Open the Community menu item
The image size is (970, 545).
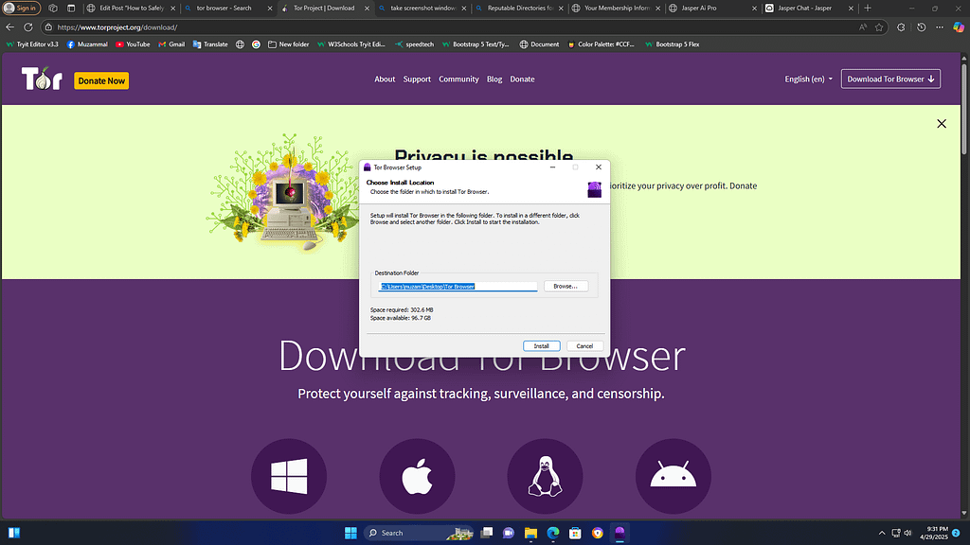point(458,79)
